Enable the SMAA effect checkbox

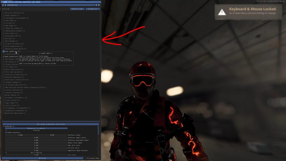pos(4,26)
